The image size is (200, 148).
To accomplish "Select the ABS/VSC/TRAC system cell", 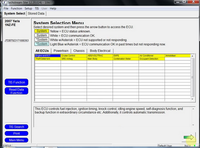I will 100,55.
